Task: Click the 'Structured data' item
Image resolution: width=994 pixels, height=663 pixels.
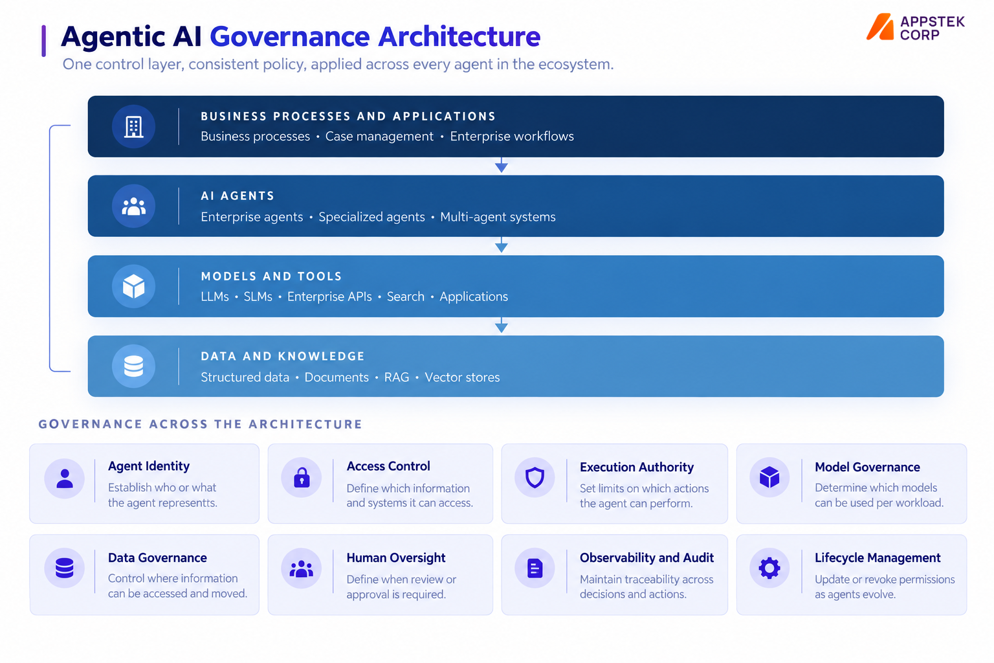Action: pyautogui.click(x=245, y=377)
